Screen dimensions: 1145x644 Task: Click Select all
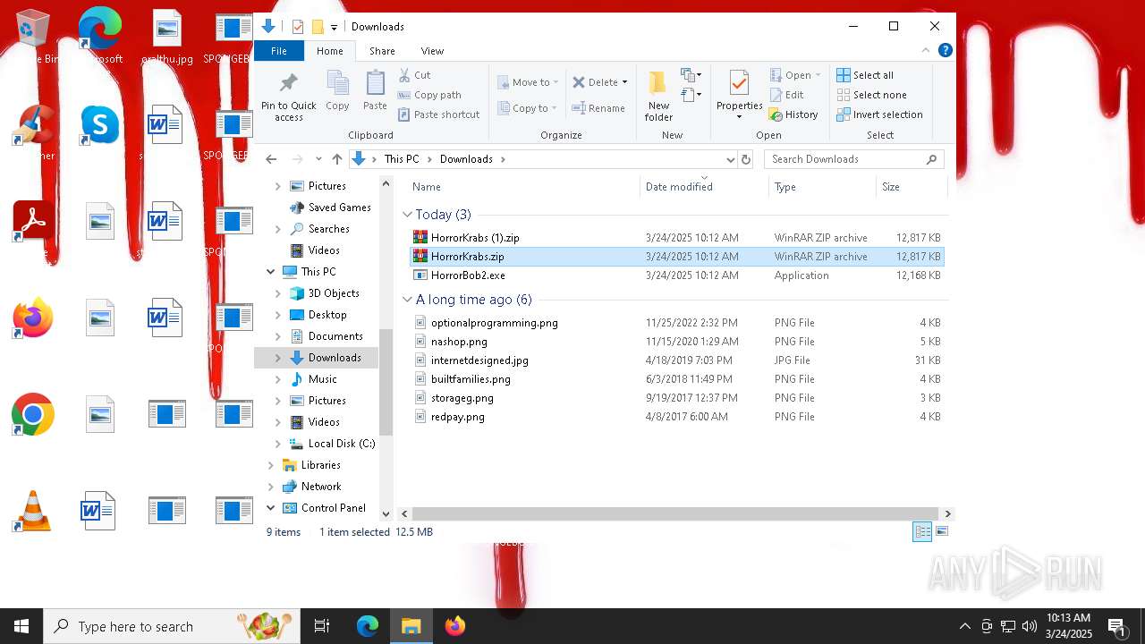(x=865, y=75)
